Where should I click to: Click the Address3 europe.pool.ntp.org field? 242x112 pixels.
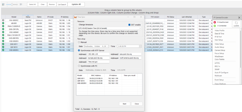coord(99,58)
